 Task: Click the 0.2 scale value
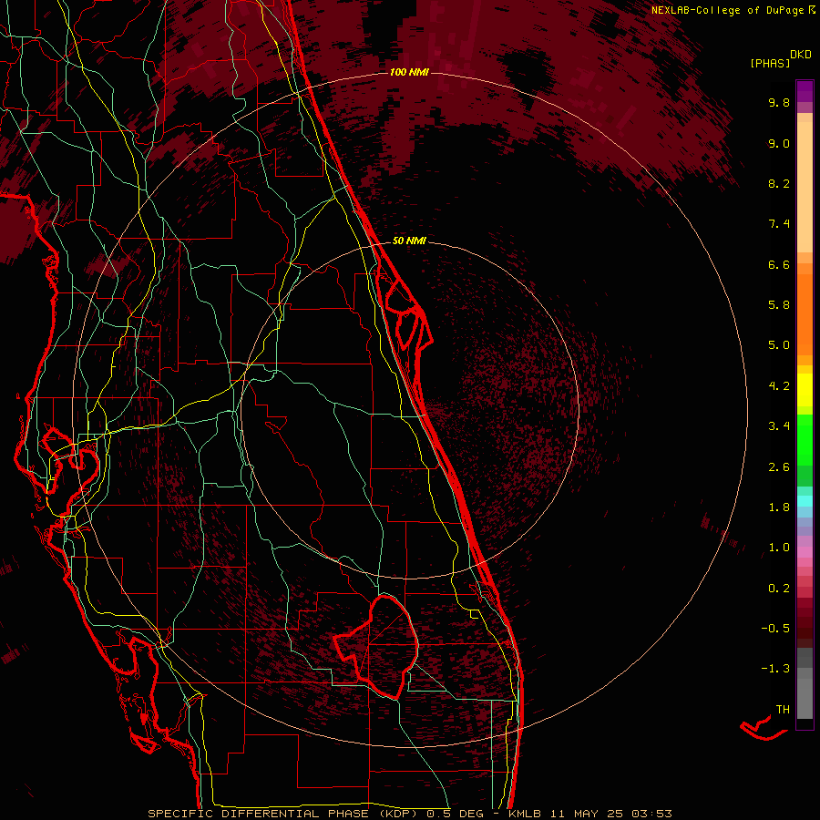click(779, 588)
